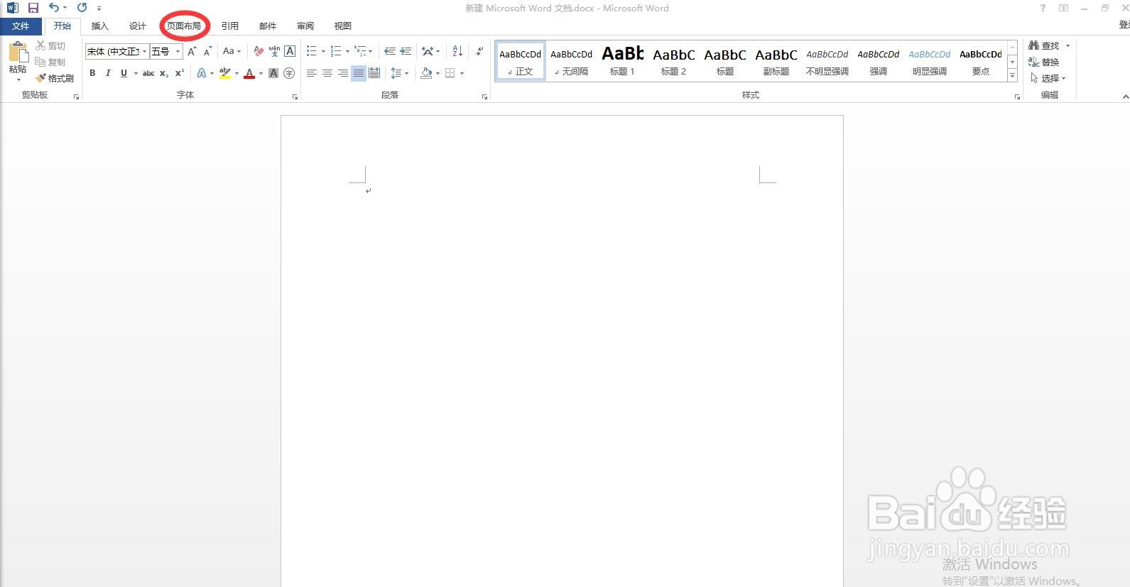Click the Sort (A-Z) icon

(457, 51)
